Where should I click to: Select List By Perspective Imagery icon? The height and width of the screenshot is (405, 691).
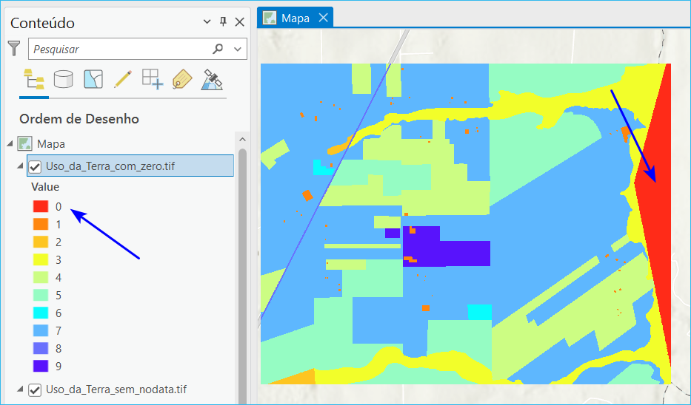pyautogui.click(x=212, y=80)
